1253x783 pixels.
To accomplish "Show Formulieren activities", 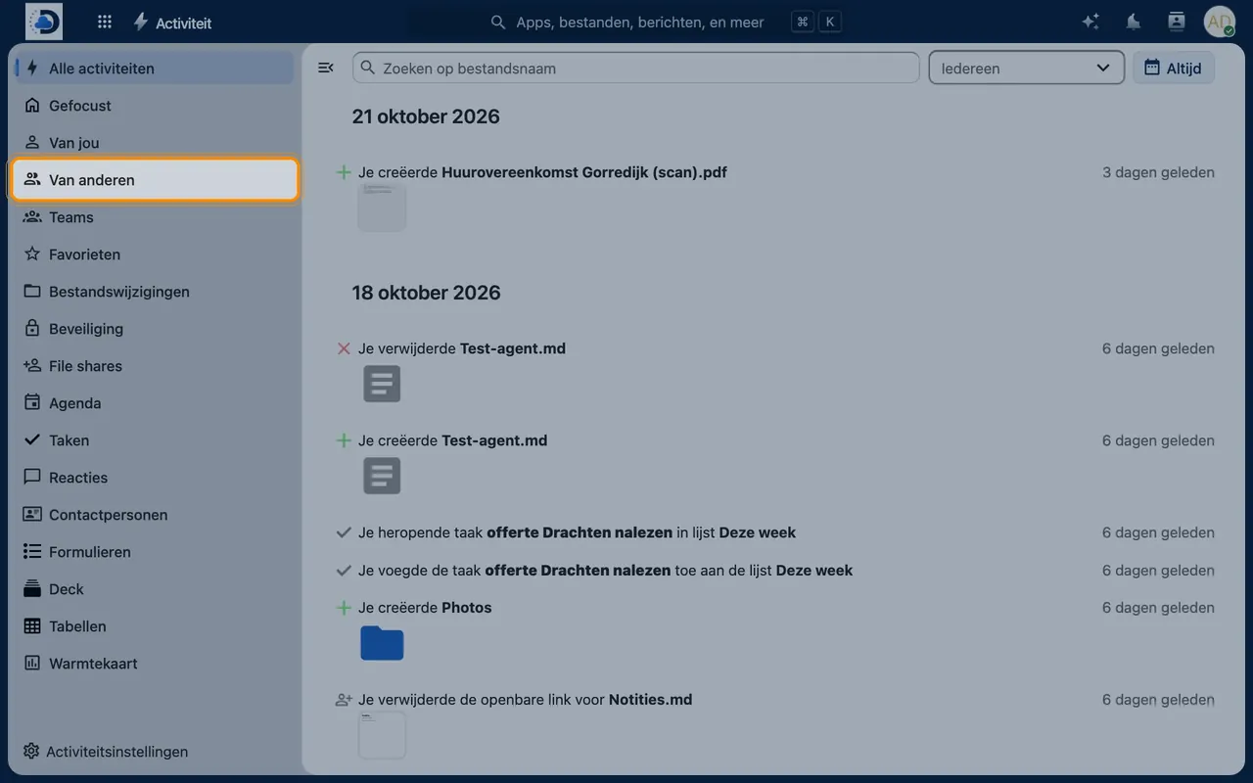I will (153, 552).
